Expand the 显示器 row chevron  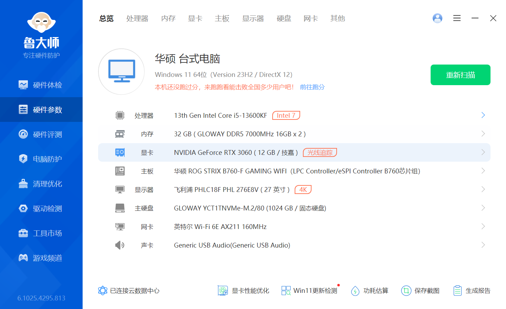483,189
